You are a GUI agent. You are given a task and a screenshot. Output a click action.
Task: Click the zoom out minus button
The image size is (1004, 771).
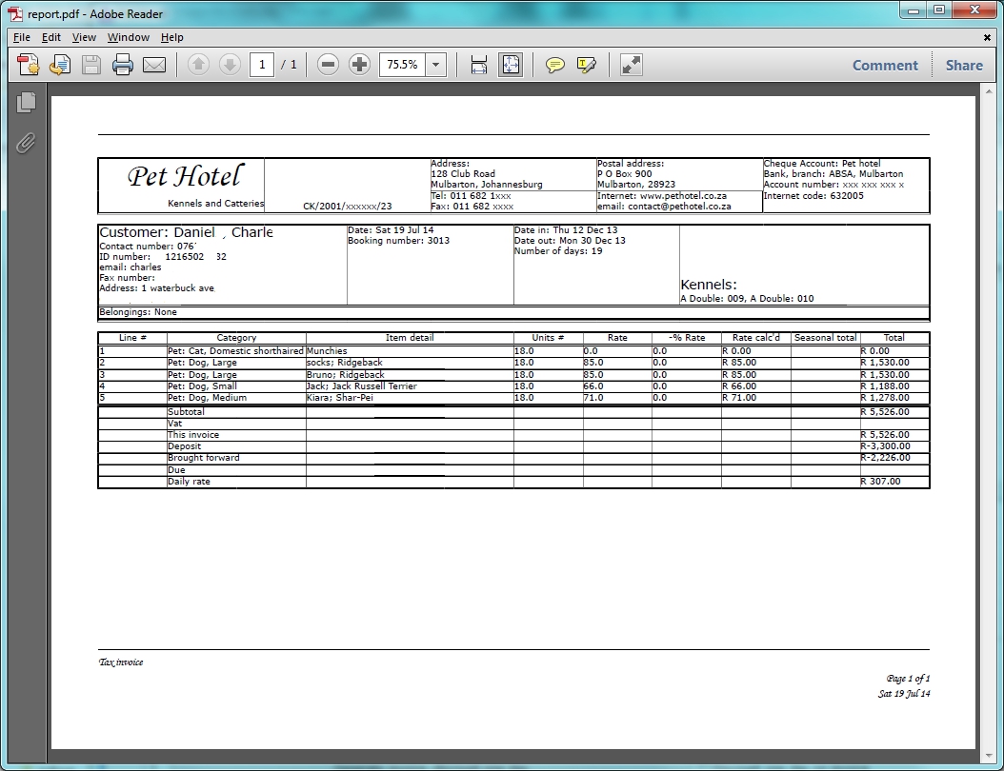[328, 65]
